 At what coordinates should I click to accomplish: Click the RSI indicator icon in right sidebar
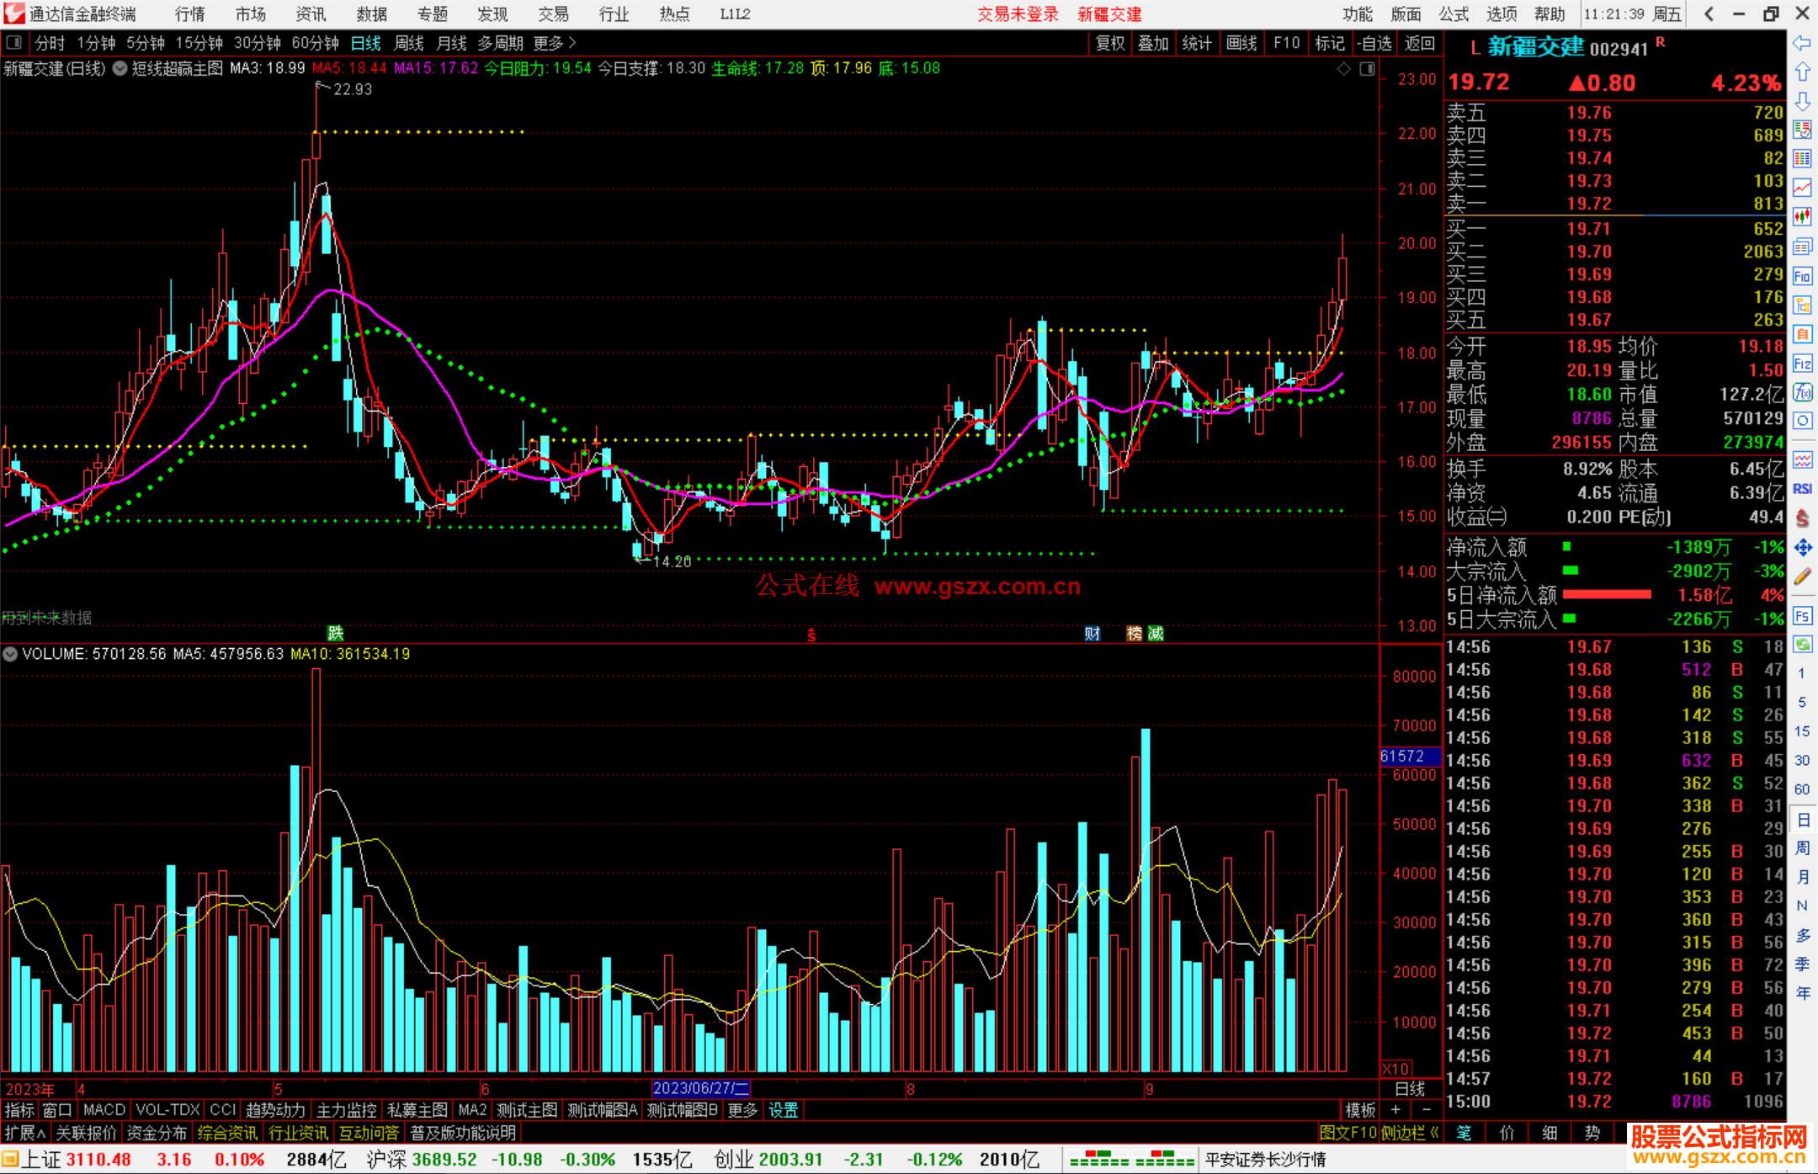point(1802,489)
